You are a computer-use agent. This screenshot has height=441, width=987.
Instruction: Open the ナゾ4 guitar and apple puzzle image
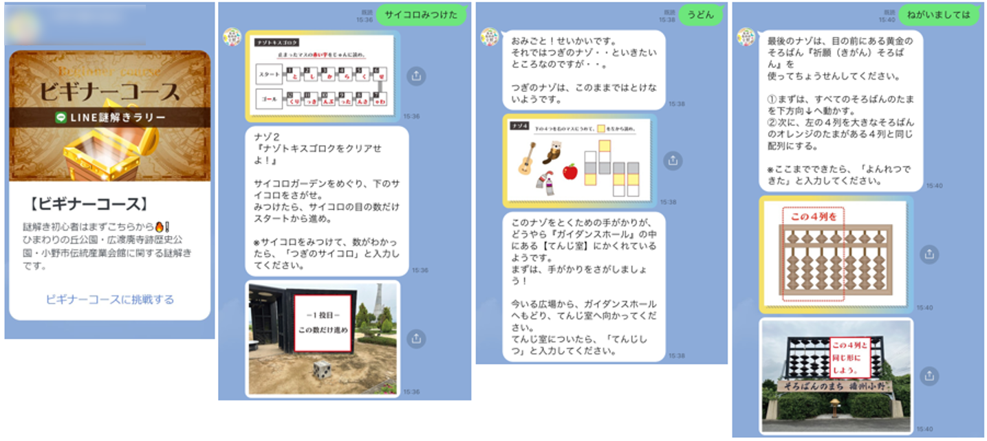(579, 161)
